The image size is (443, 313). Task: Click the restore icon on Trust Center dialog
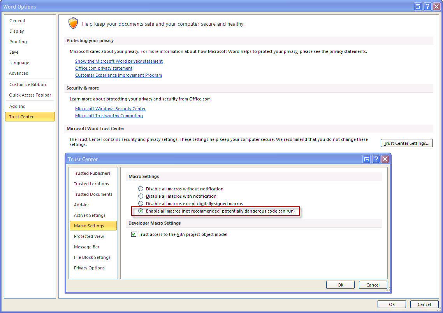[x=366, y=159]
